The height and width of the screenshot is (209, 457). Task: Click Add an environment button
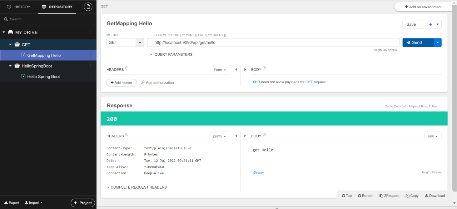423,7
